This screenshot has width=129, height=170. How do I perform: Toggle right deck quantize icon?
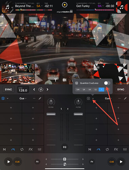click(88, 98)
